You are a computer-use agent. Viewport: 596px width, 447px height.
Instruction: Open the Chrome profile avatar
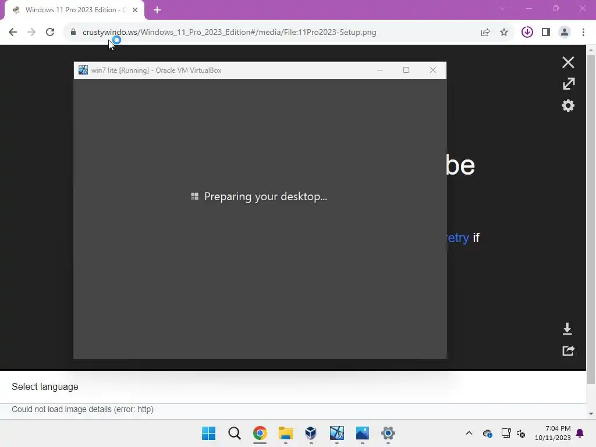click(565, 33)
